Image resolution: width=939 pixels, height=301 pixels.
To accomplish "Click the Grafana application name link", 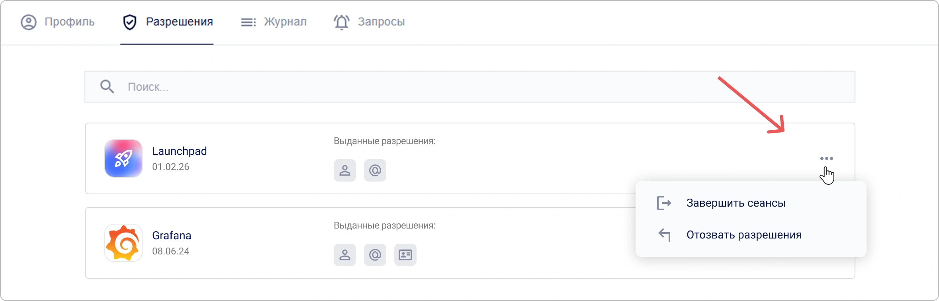I will click(x=172, y=235).
